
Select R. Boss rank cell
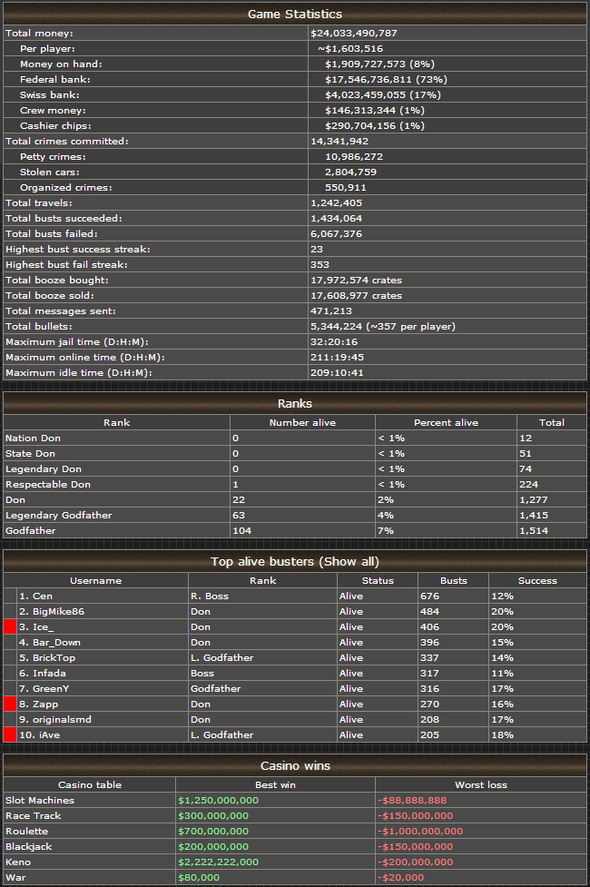coord(262,596)
